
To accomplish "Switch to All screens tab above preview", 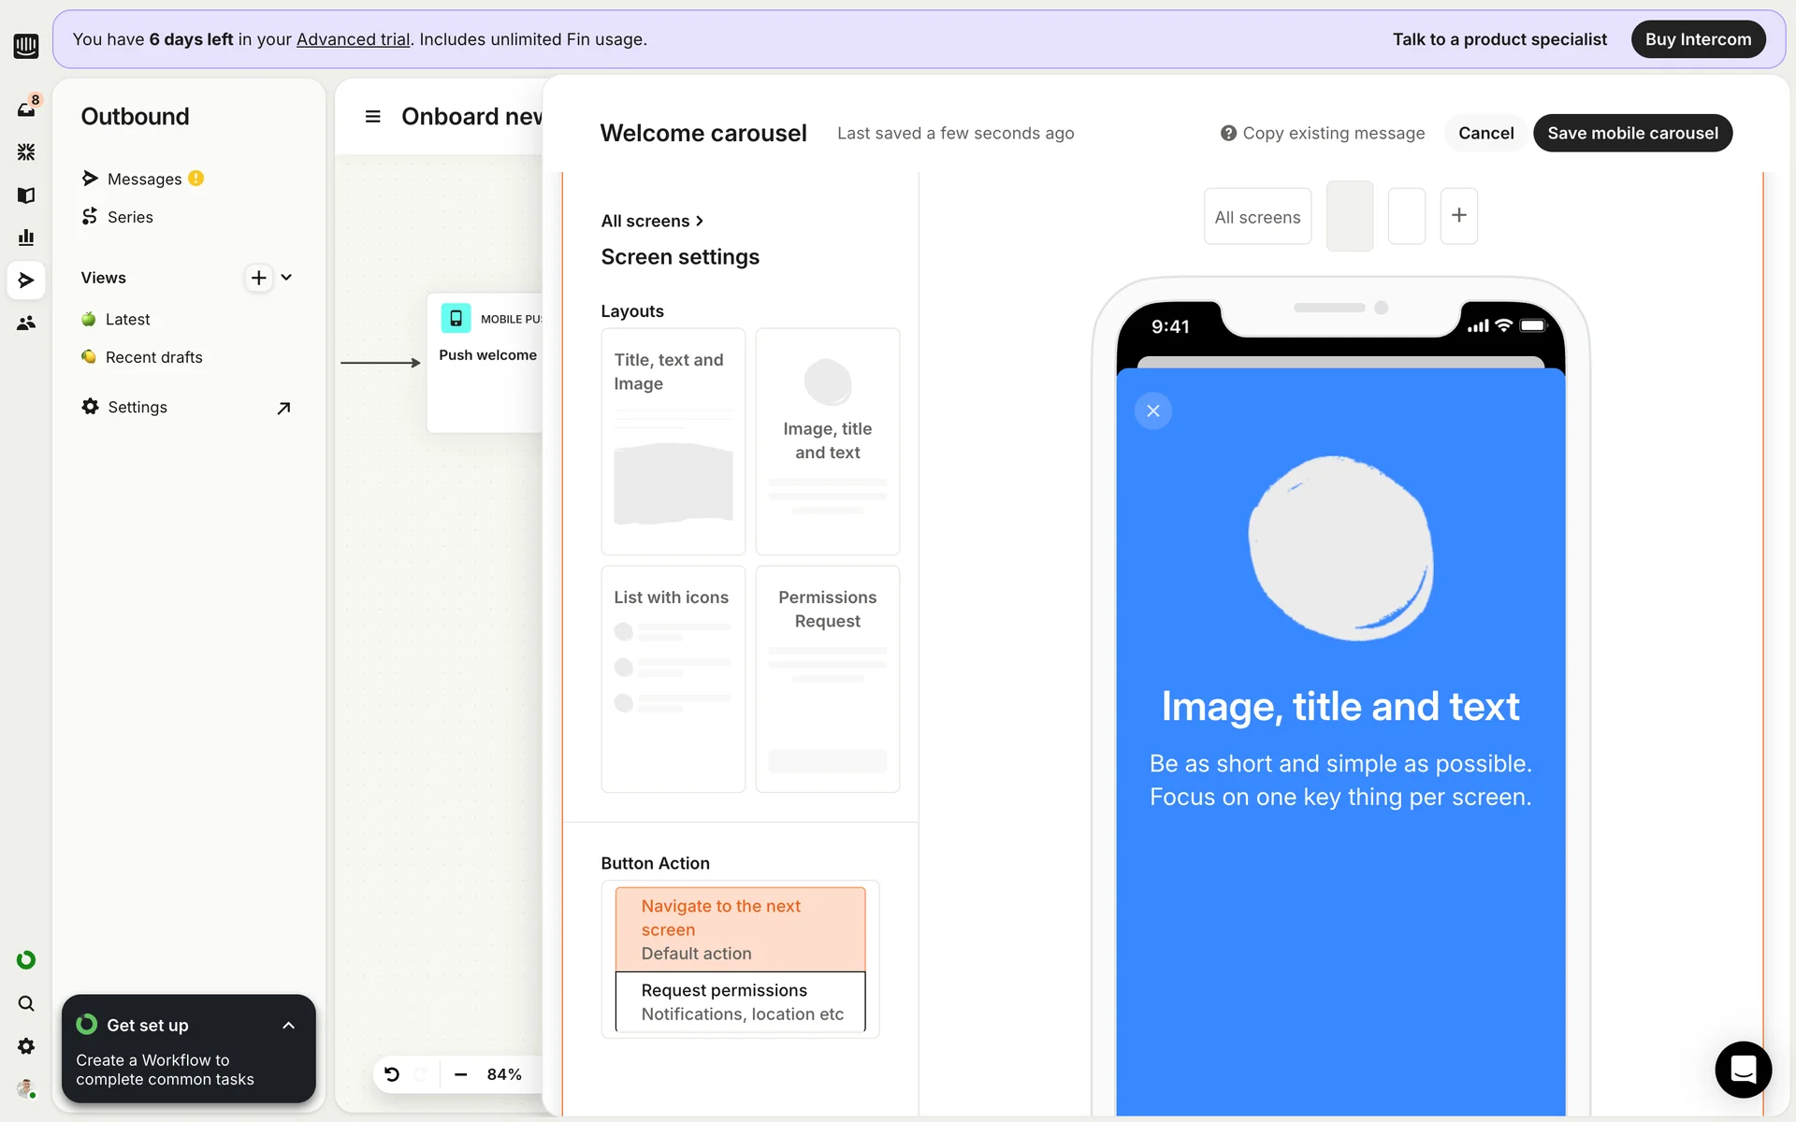I will (1256, 217).
